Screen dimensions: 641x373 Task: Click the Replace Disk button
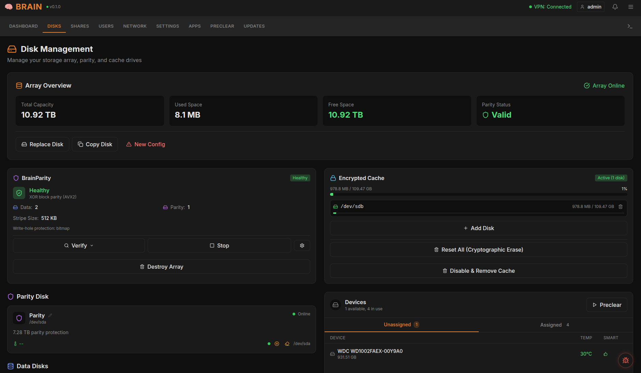[x=42, y=144]
